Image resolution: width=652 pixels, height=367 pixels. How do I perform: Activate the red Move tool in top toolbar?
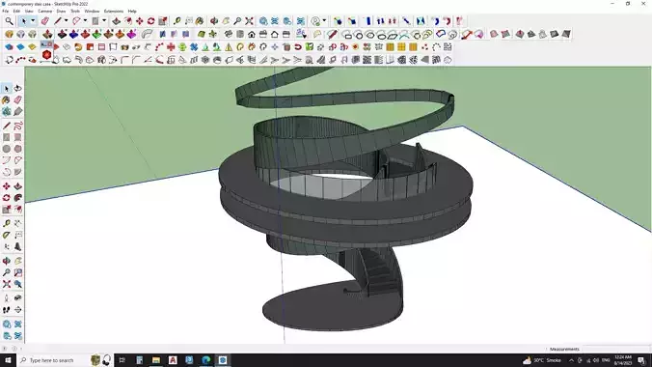pyautogui.click(x=139, y=21)
